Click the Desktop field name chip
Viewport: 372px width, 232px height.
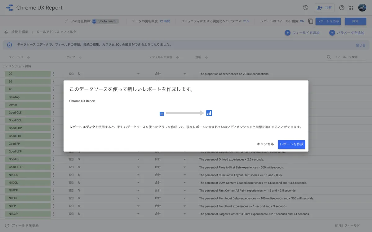click(28, 97)
